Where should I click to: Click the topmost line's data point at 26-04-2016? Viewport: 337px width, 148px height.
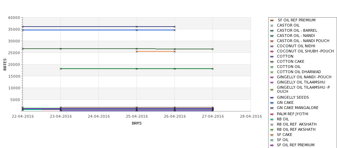click(x=175, y=27)
